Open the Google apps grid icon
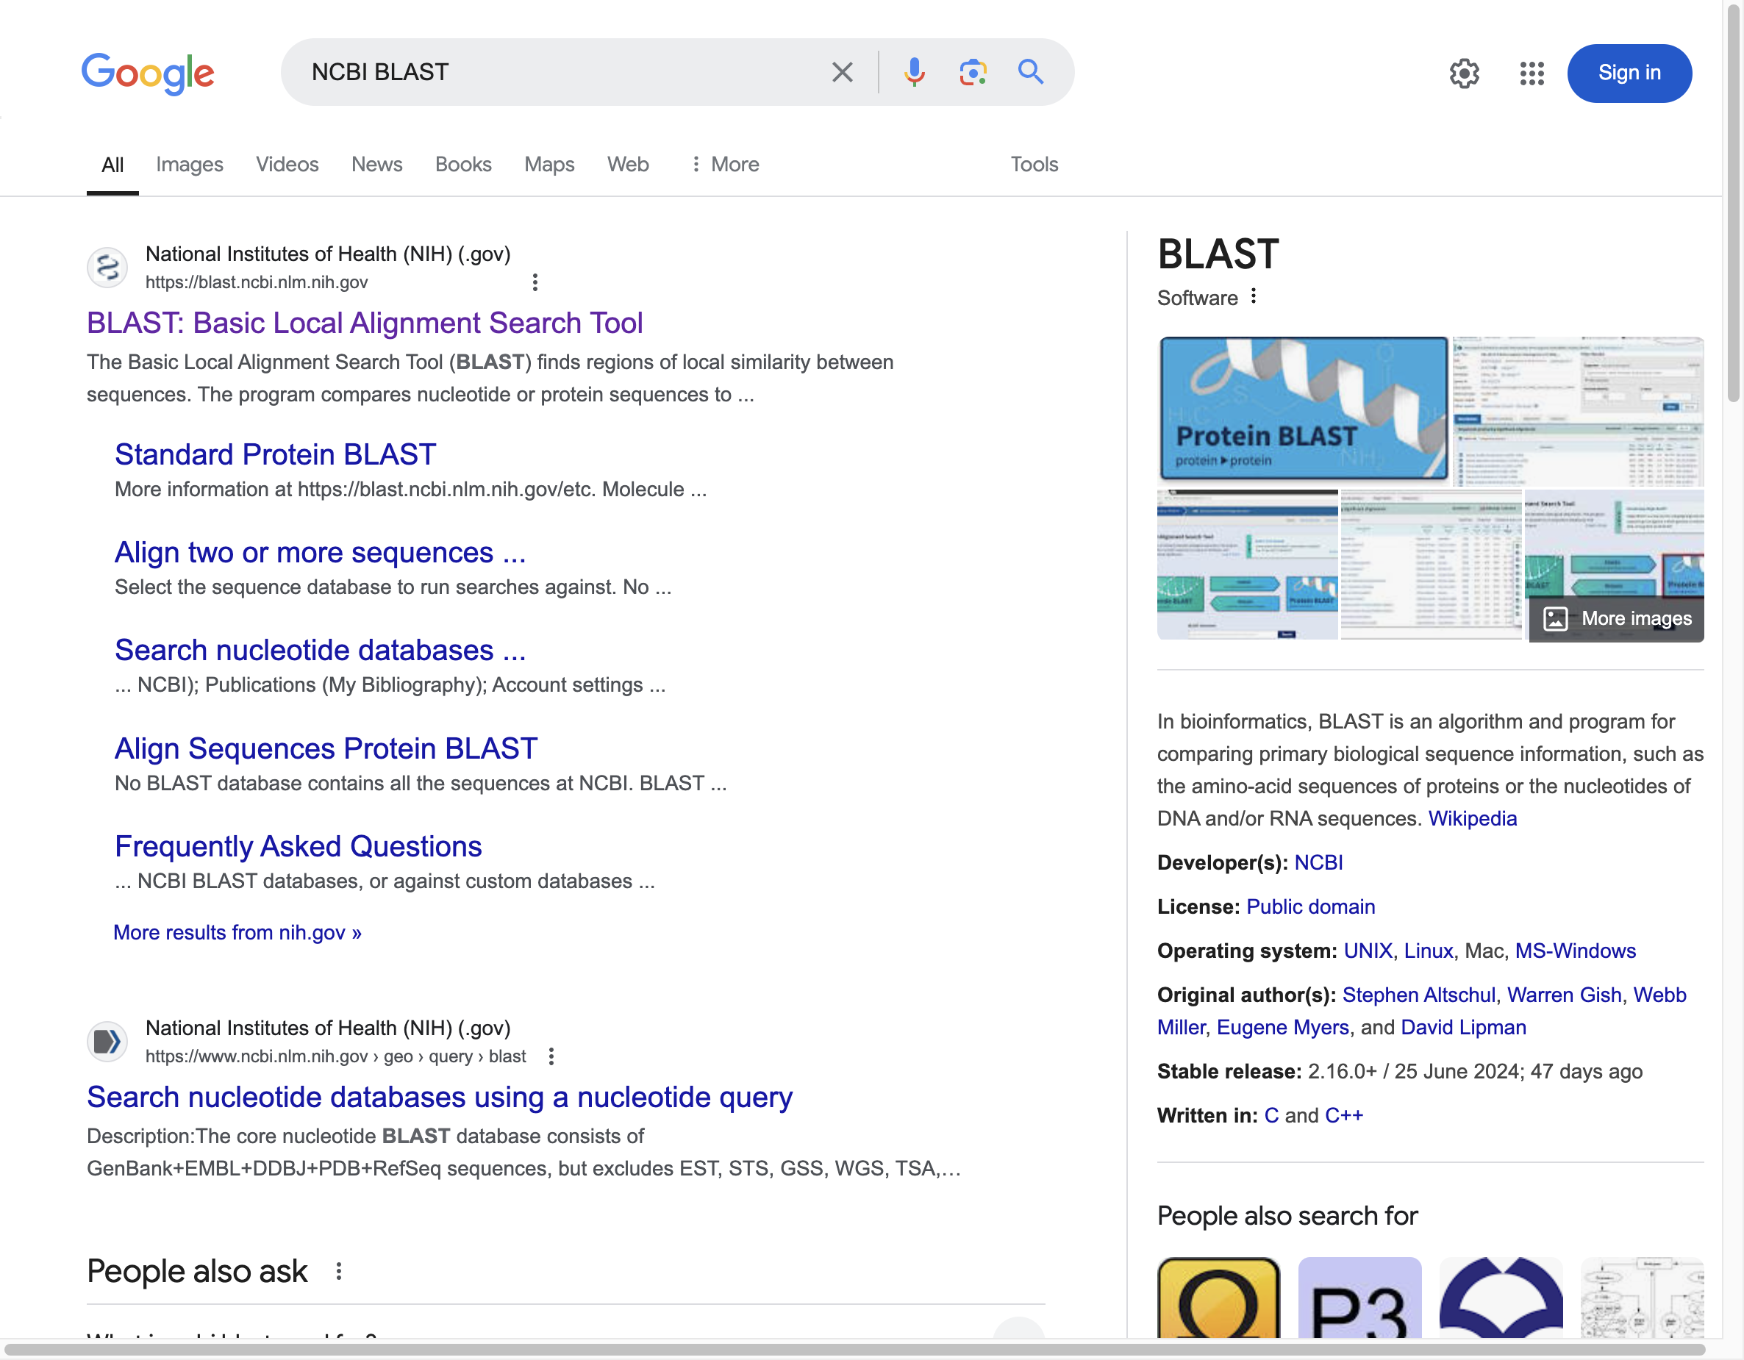Image resolution: width=1744 pixels, height=1360 pixels. (x=1532, y=74)
